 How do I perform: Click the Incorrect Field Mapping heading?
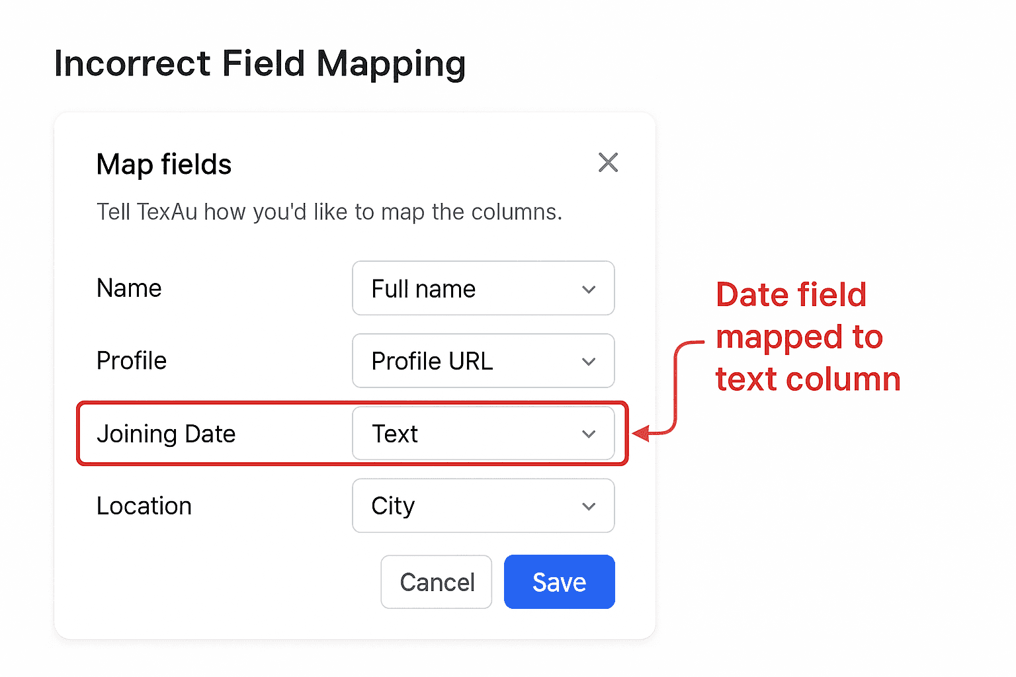260,63
